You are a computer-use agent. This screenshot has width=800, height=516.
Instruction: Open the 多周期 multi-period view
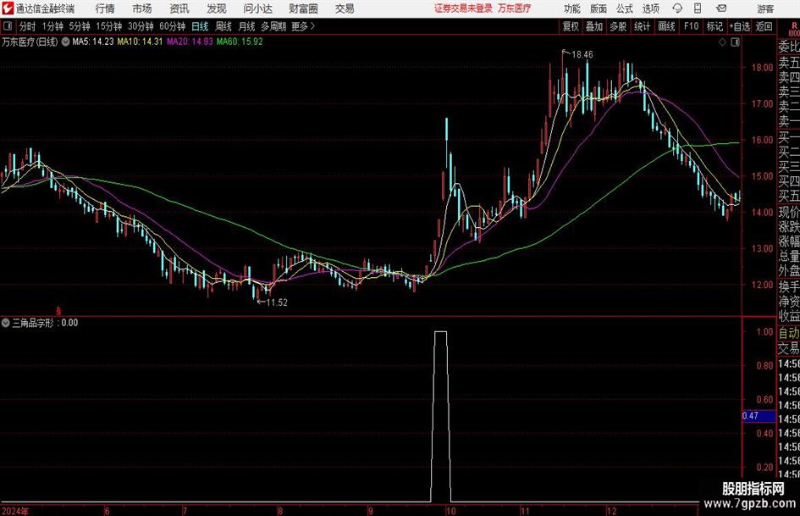point(273,26)
